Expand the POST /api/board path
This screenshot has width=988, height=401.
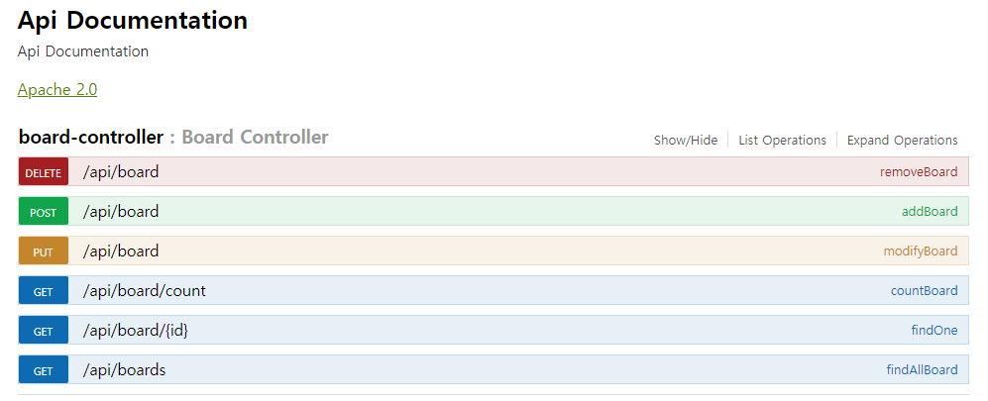click(121, 212)
